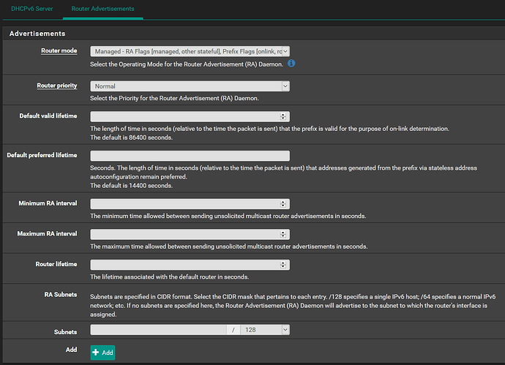Click the plus icon on Add button
The image size is (505, 365).
pyautogui.click(x=96, y=353)
